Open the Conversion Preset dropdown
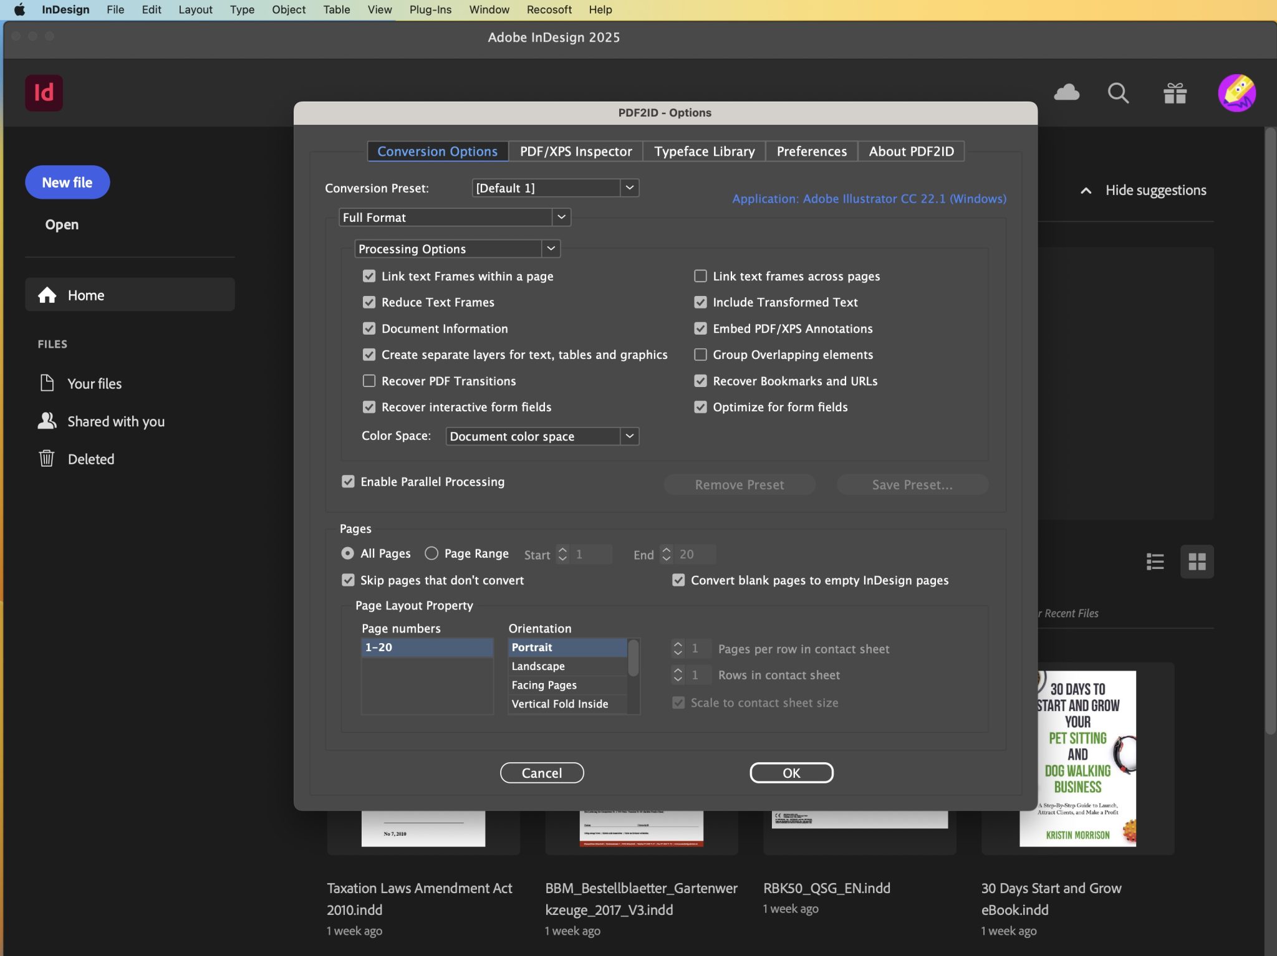Viewport: 1277px width, 956px height. coord(630,188)
